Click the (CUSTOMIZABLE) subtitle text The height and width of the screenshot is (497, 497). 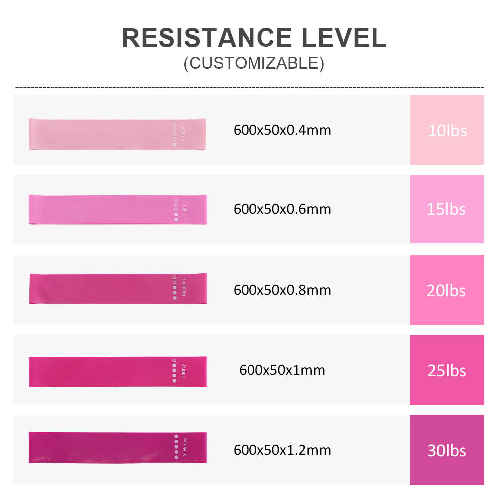click(x=254, y=63)
